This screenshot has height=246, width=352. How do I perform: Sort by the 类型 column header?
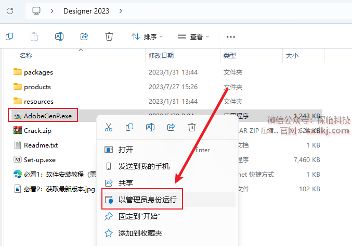pyautogui.click(x=230, y=55)
